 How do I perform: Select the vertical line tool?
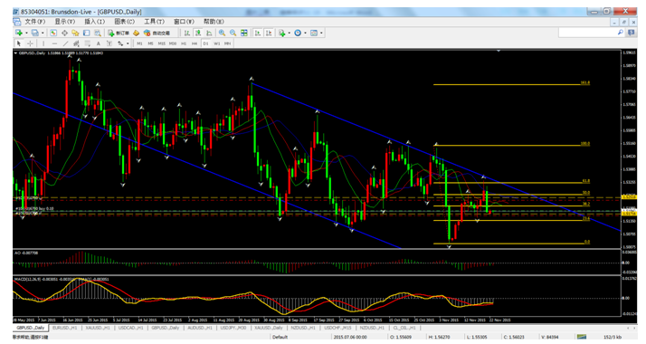(43, 43)
